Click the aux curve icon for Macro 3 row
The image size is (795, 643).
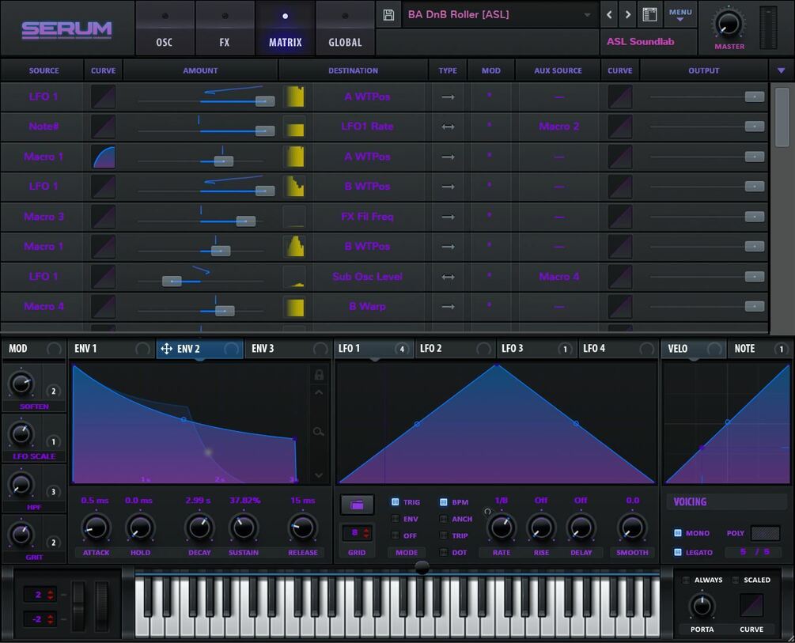pos(620,217)
